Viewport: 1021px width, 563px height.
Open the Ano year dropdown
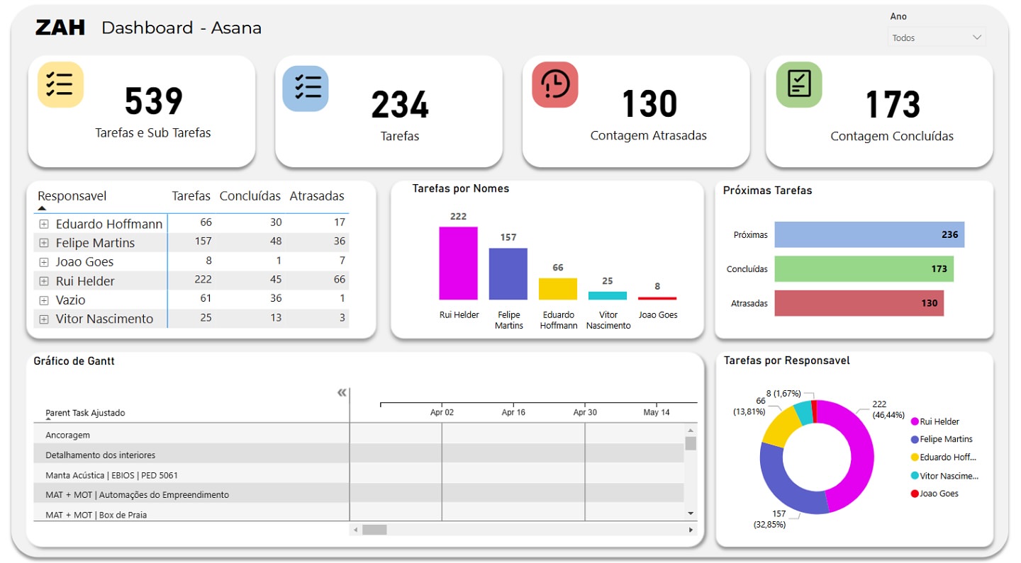coord(936,38)
